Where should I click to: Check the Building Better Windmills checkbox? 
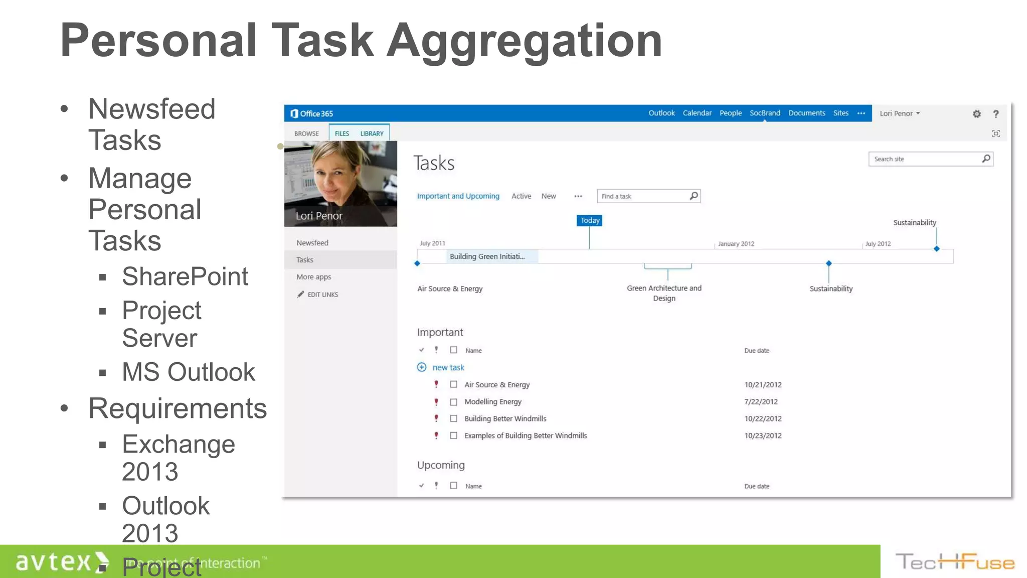(x=453, y=418)
